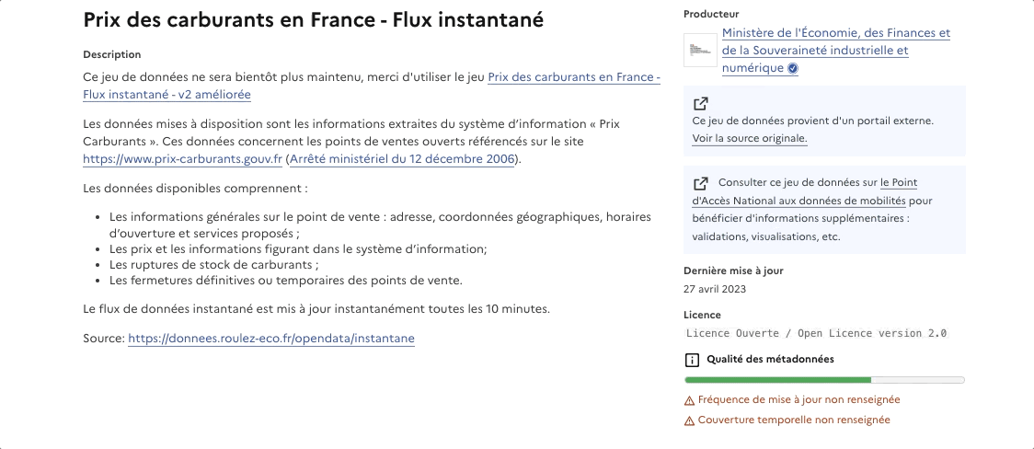
Task: Click the verified badge next to numérique
Action: (793, 69)
